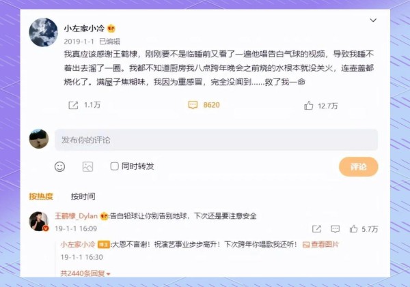The image size is (410, 287).
Task: Enable the 同时转发 checkbox
Action: [115, 166]
